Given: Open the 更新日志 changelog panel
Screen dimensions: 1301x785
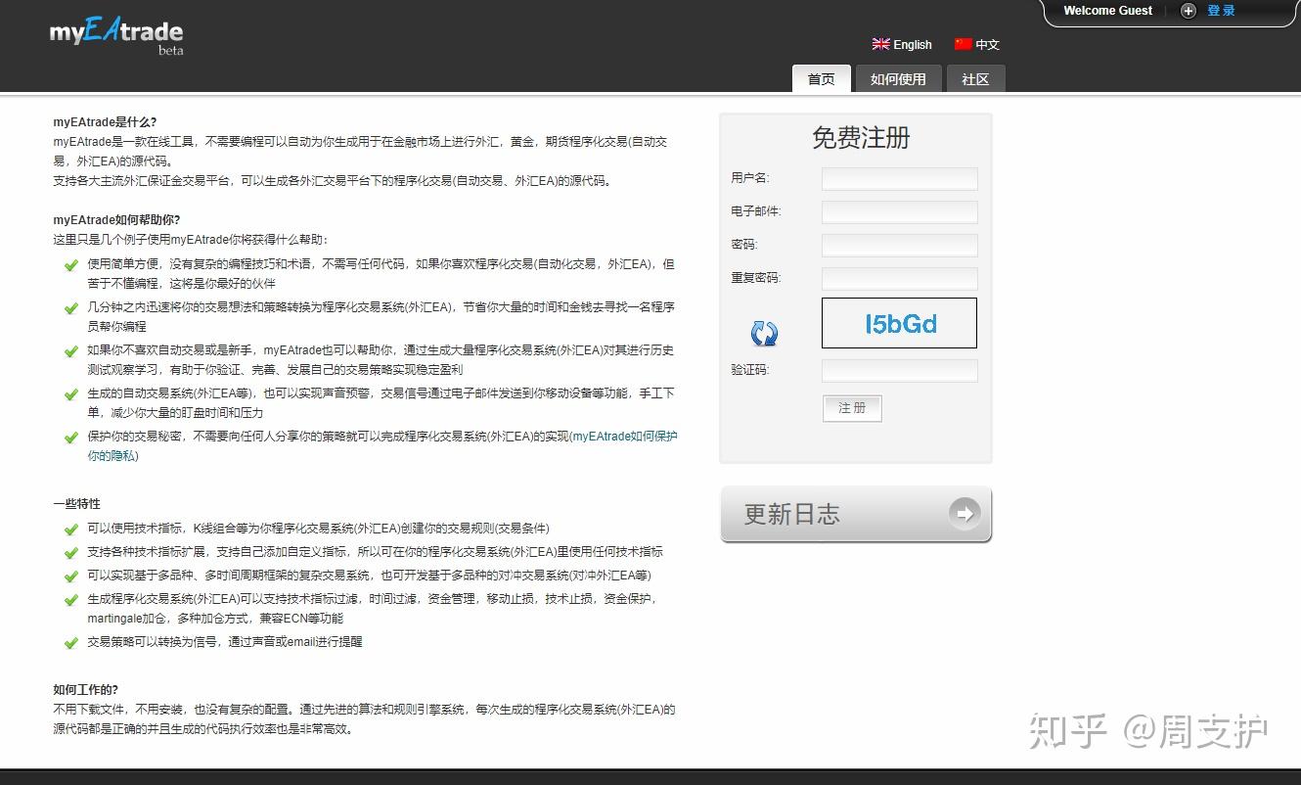Looking at the screenshot, I should tap(856, 512).
